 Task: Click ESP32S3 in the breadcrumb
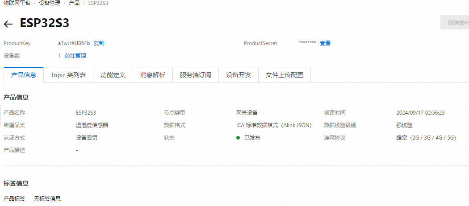(98, 3)
